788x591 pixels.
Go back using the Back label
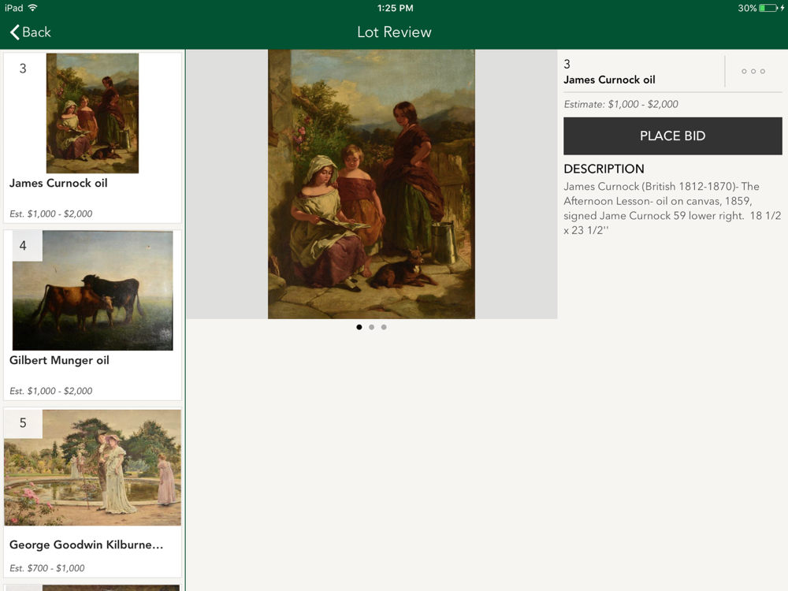37,32
